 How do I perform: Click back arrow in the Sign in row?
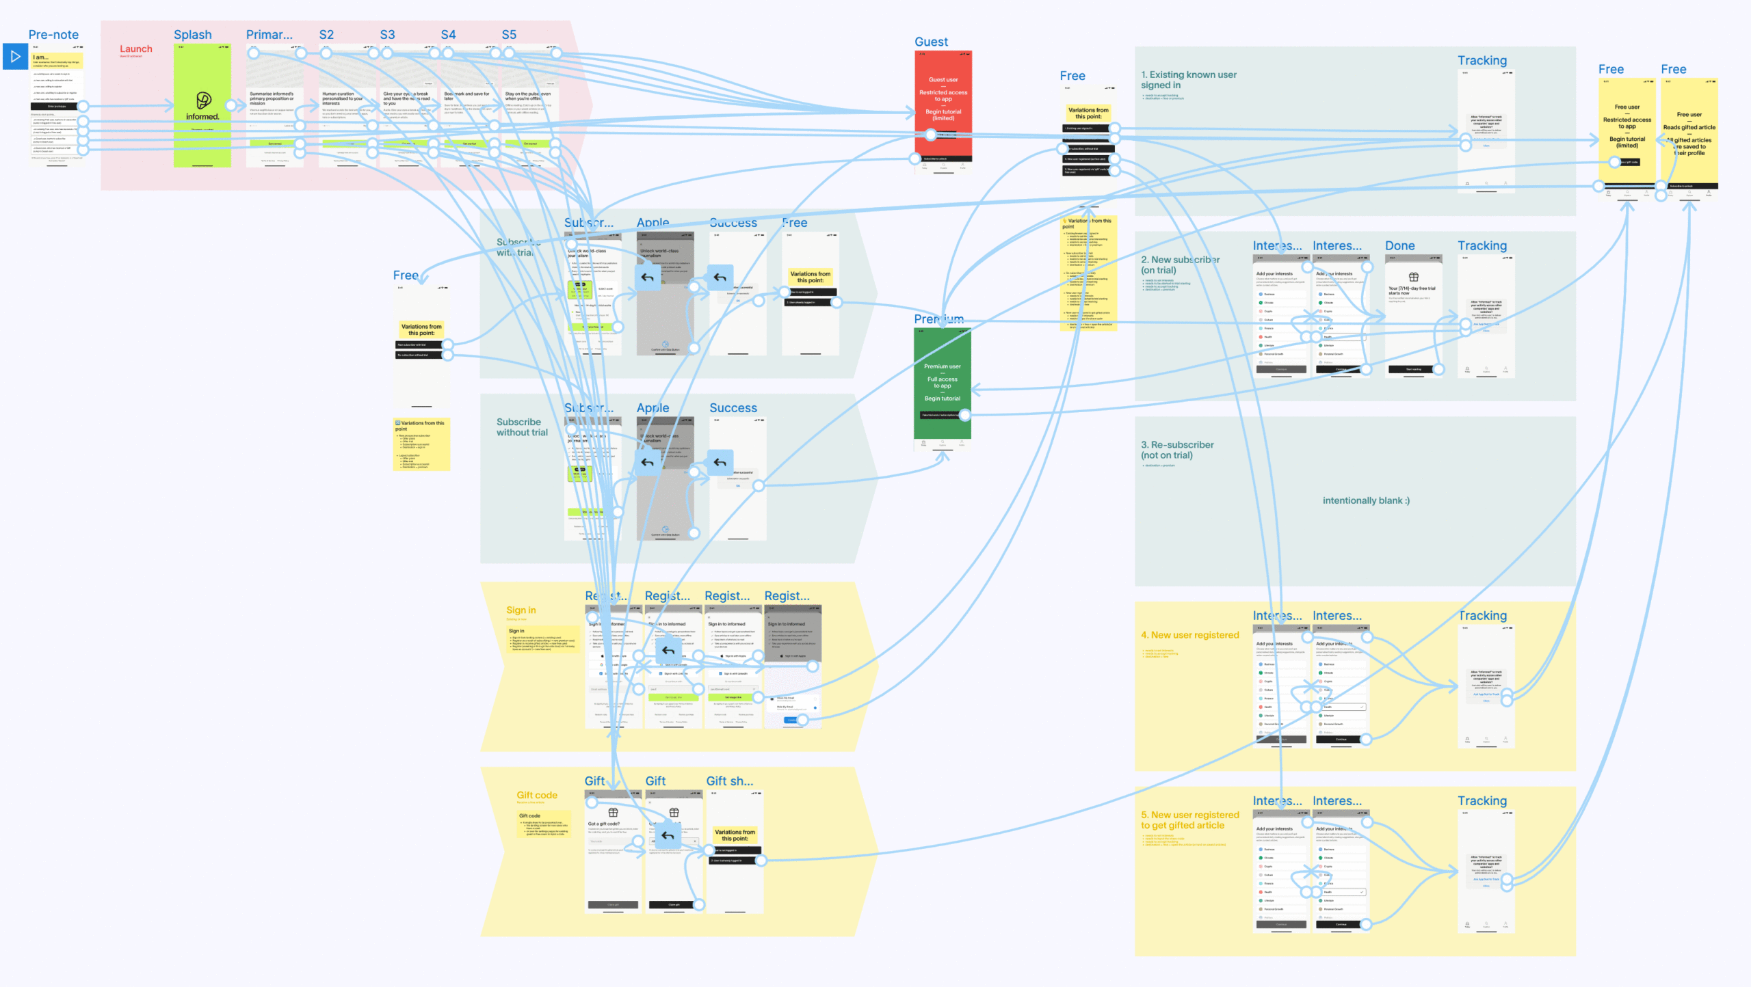[x=668, y=651]
